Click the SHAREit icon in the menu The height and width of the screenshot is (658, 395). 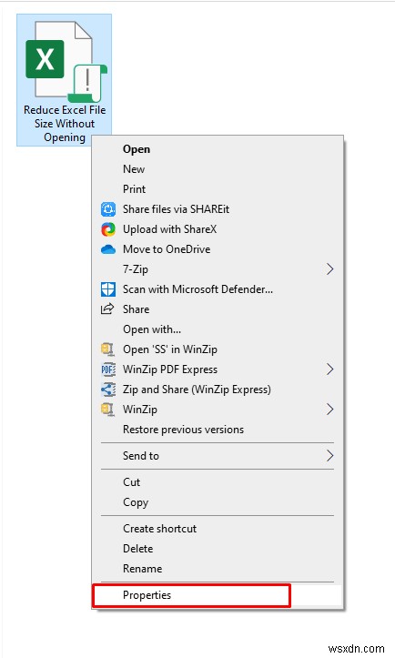108,209
